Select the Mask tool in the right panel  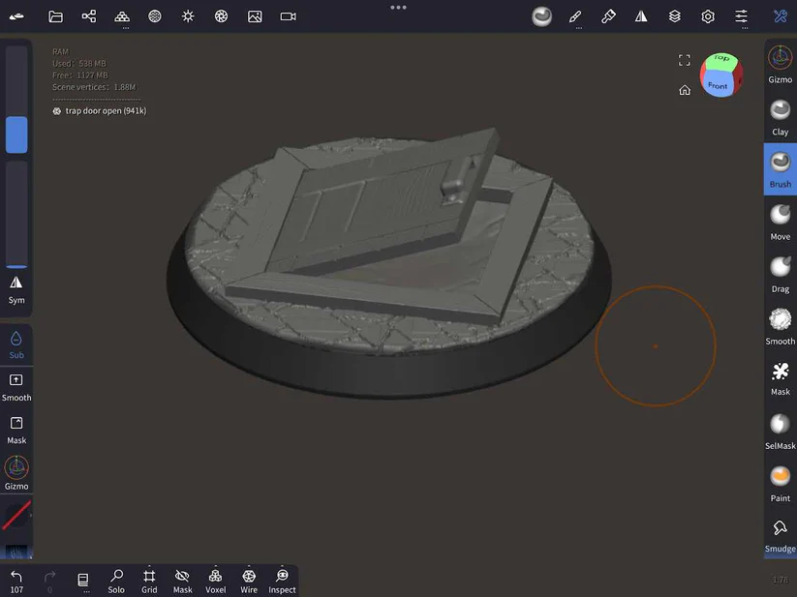click(781, 378)
